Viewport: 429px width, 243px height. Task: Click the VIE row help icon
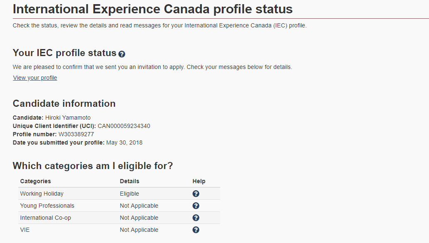coord(196,230)
